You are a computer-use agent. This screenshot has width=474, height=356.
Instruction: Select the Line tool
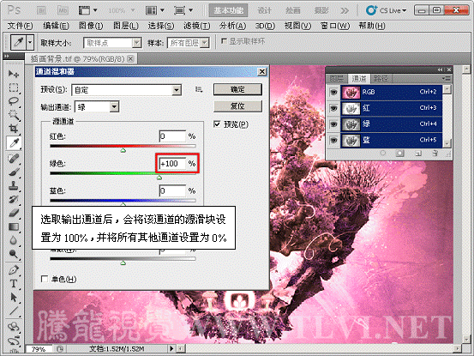pos(14,311)
